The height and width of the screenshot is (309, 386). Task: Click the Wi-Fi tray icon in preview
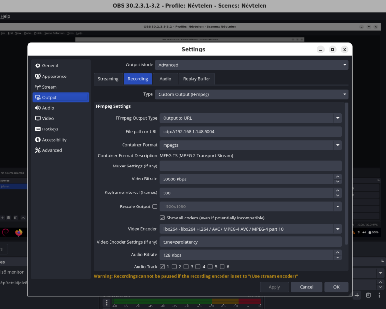tap(358, 232)
